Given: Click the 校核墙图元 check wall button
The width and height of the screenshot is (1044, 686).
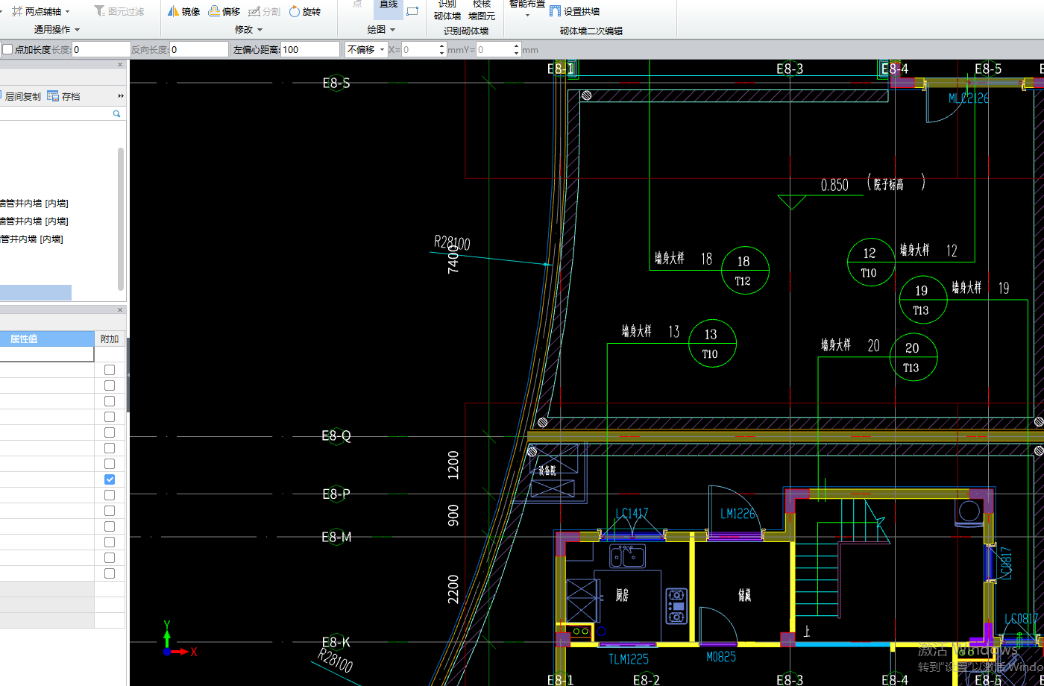Looking at the screenshot, I should [x=482, y=10].
